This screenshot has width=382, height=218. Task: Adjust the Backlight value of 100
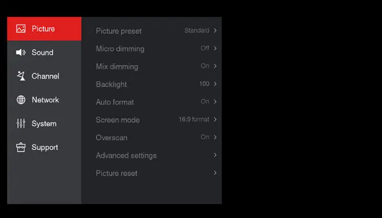coord(204,84)
